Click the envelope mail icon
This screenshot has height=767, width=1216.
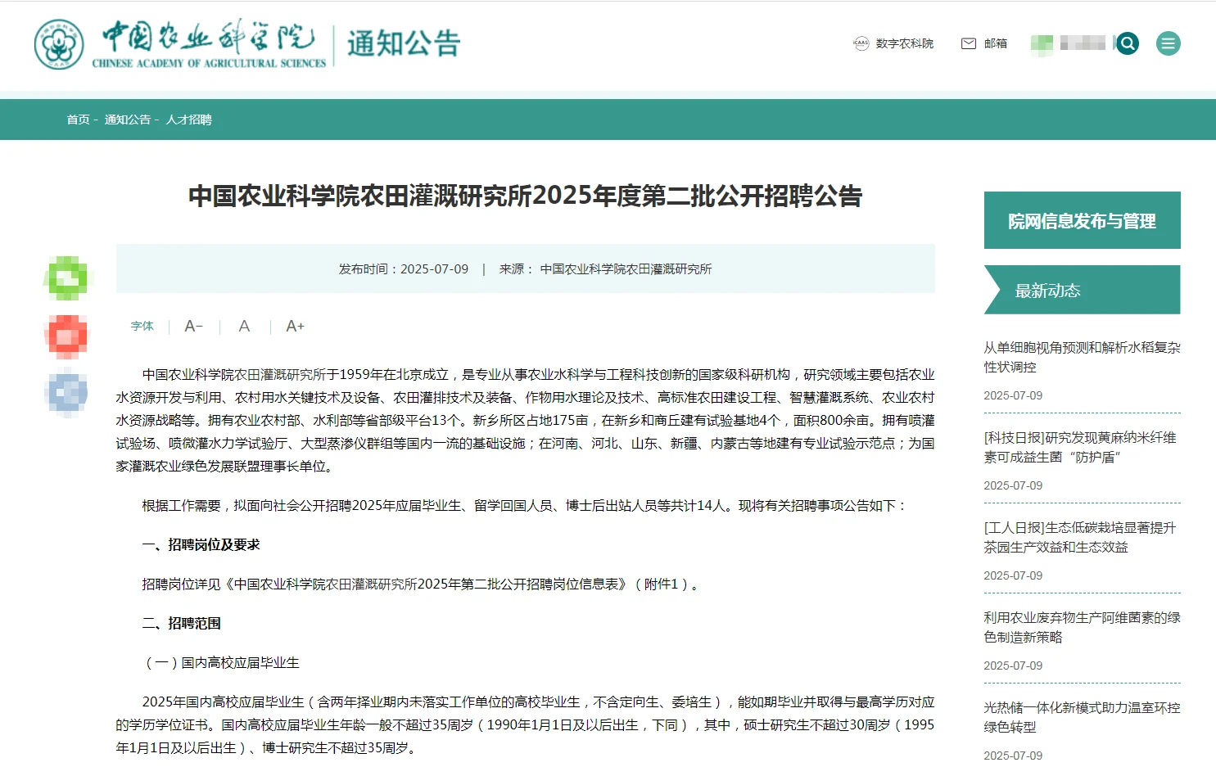pos(969,43)
